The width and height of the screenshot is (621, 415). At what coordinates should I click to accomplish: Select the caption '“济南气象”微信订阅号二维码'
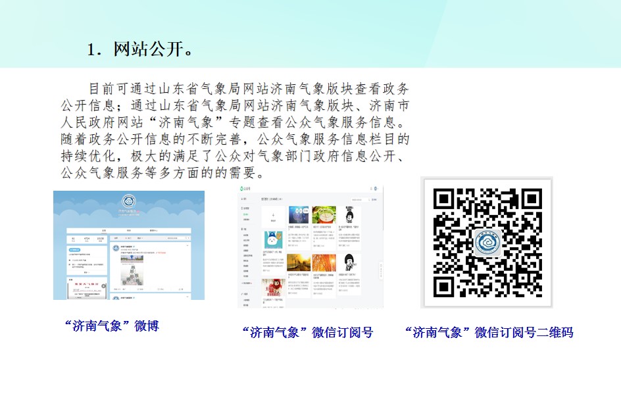tap(489, 332)
